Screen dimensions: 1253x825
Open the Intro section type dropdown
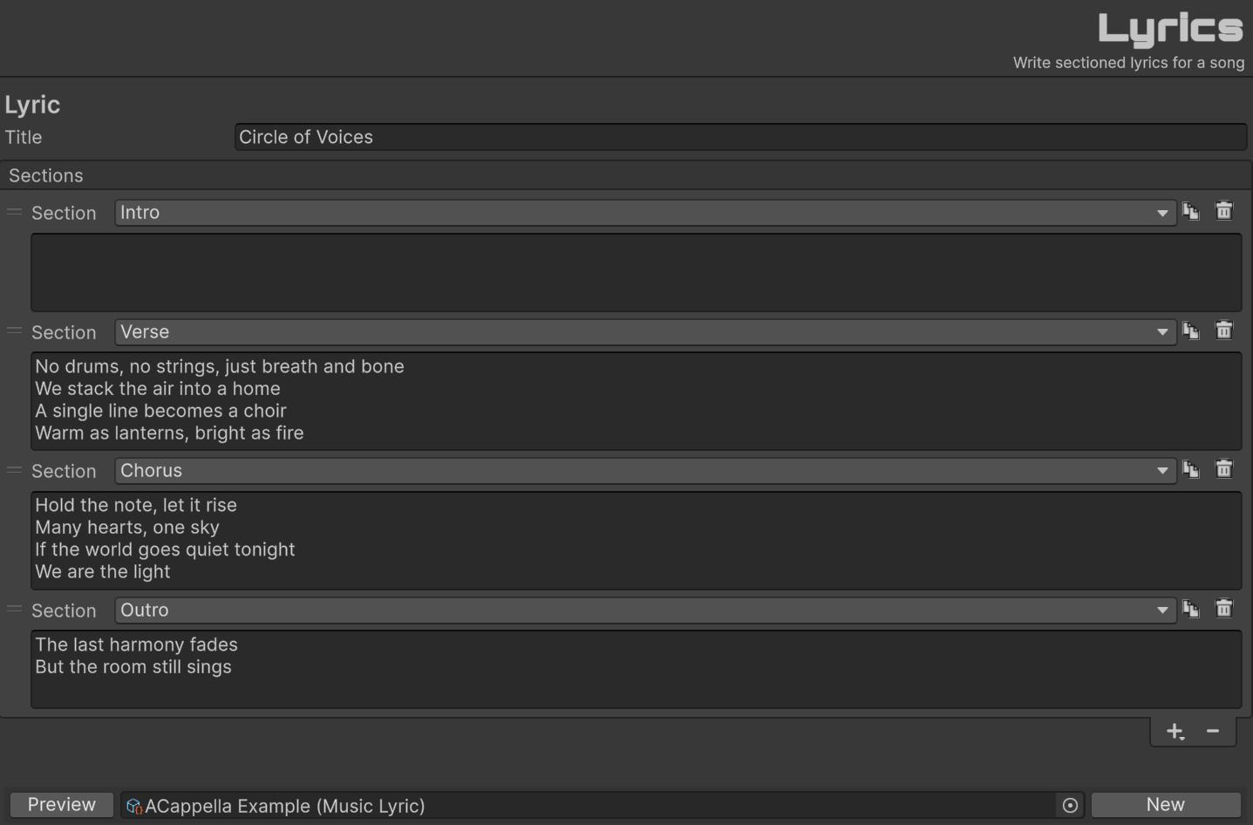coord(645,213)
